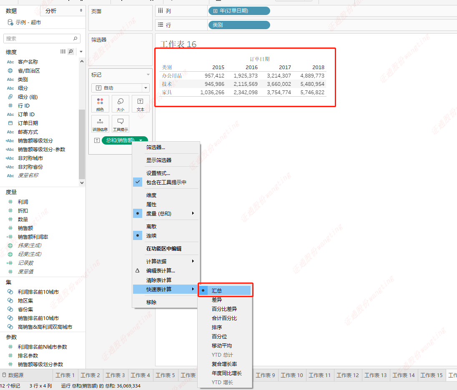The height and width of the screenshot is (390, 457).
Task: Open the Tooltip mark card
Action: tap(121, 124)
